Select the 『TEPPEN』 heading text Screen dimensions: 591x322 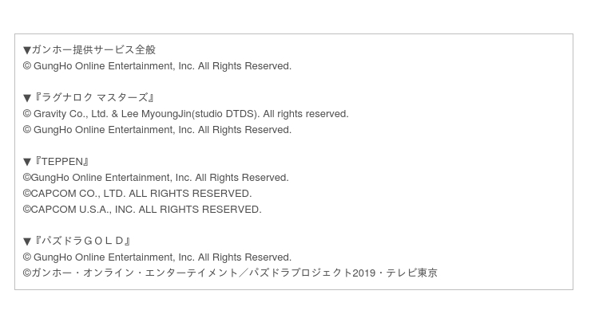point(61,162)
